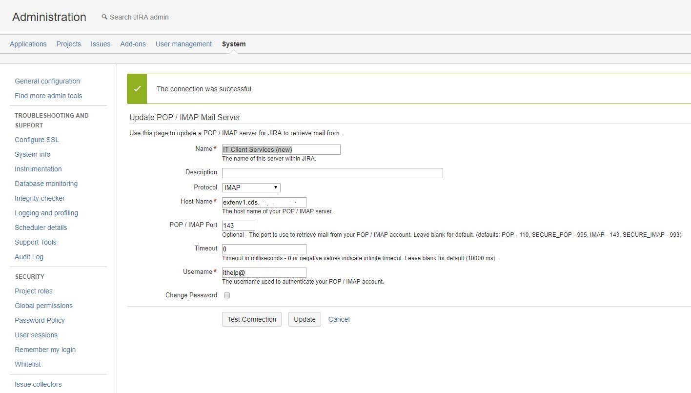
Task: Click the Host Name input field
Action: [264, 202]
